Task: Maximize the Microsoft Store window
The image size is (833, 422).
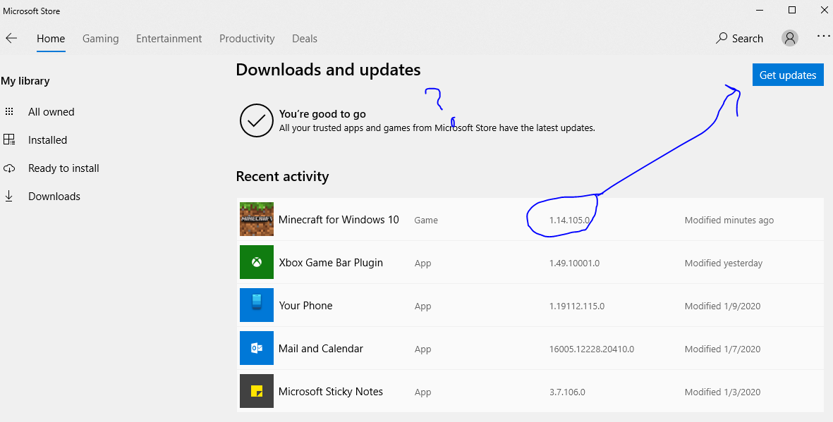Action: [792, 10]
